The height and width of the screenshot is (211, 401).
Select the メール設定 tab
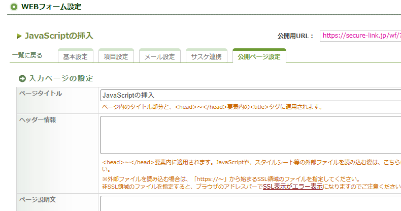[x=159, y=57]
